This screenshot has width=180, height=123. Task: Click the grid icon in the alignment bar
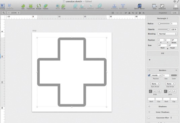pos(113,13)
